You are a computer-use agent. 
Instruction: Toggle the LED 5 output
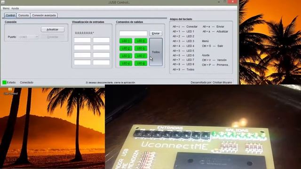tap(141, 41)
